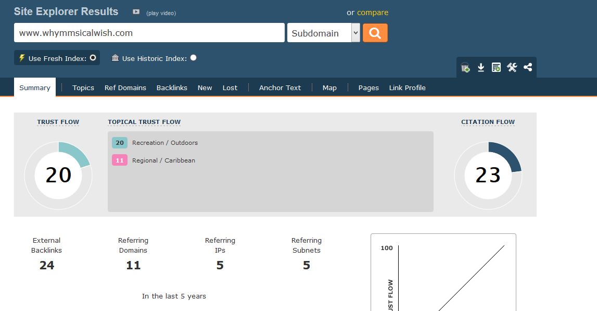Viewport: 597px width, 311px height.
Task: Open the Subdomain dropdown
Action: [x=323, y=33]
